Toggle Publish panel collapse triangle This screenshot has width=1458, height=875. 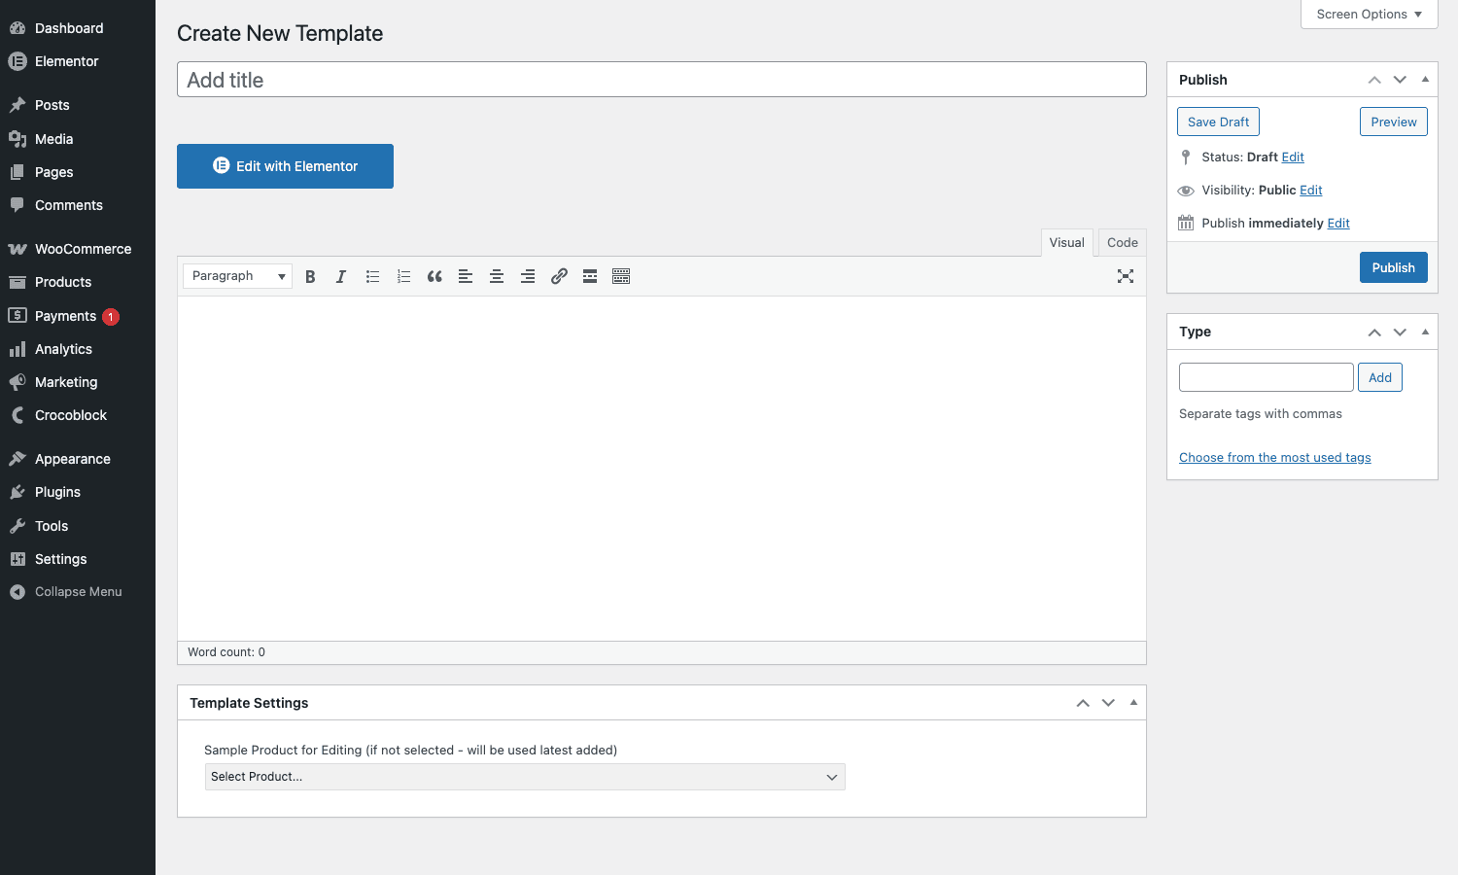1425,80
